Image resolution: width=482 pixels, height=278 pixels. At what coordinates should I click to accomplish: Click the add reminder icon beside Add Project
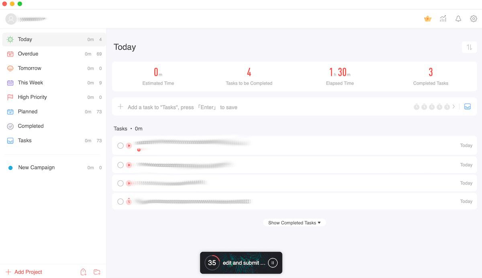[x=84, y=272]
